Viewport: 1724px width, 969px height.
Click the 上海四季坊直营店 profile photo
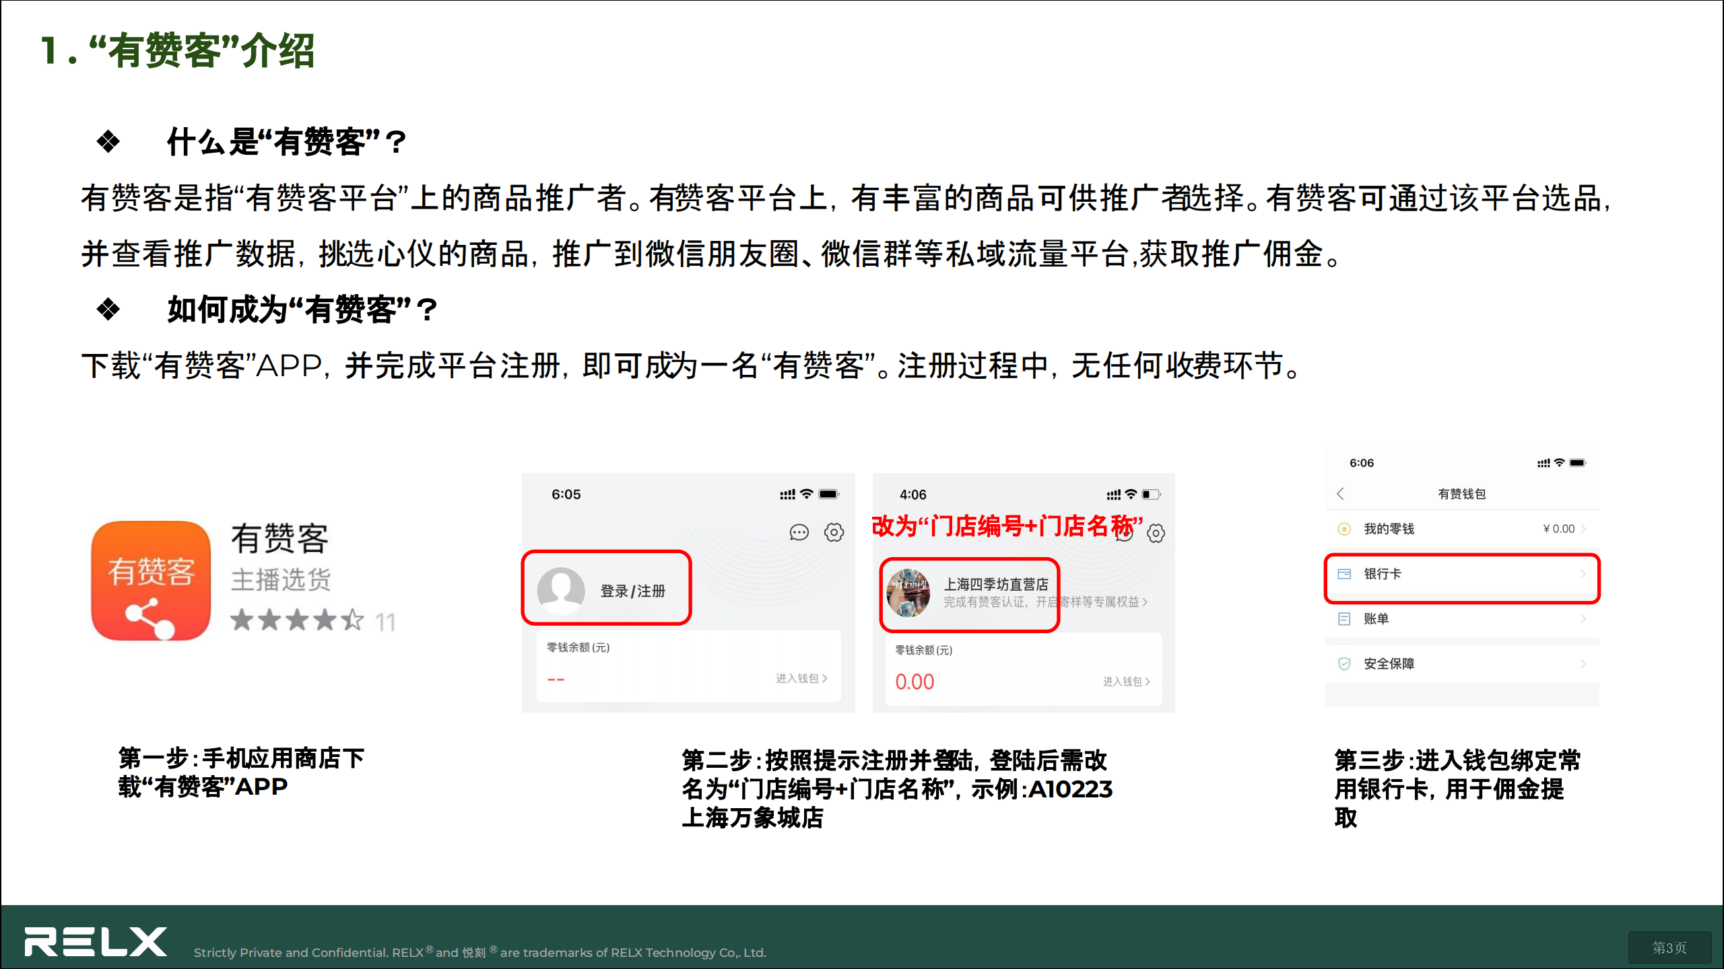coord(908,593)
